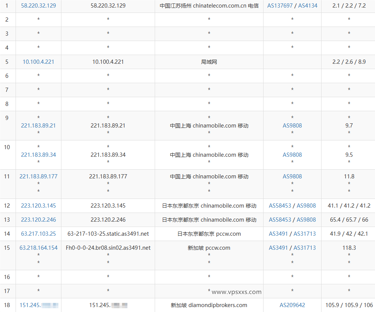Viewport: 375px width, 312px height.
Task: Open IP link 10.100.4.221
Action: coord(39,62)
